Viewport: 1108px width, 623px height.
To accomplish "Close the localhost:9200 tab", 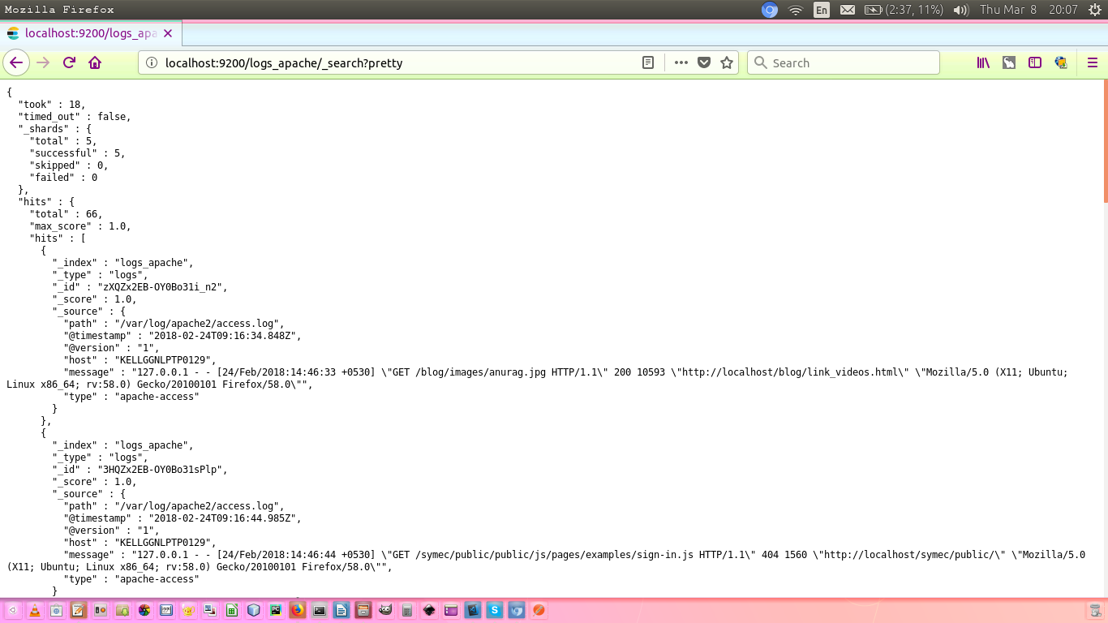I will [x=168, y=33].
